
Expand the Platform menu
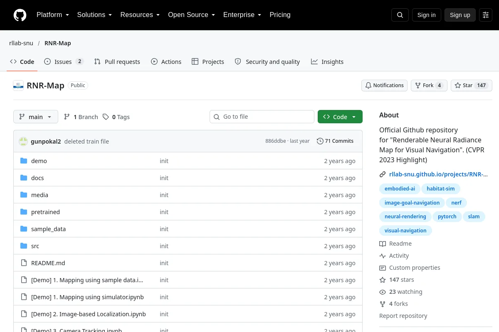(52, 15)
